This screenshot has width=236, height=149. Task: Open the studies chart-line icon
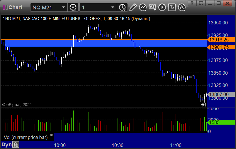tap(143, 7)
